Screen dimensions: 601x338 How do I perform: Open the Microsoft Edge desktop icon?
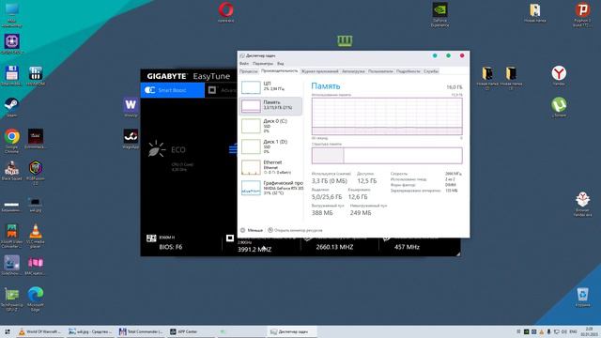click(x=36, y=299)
